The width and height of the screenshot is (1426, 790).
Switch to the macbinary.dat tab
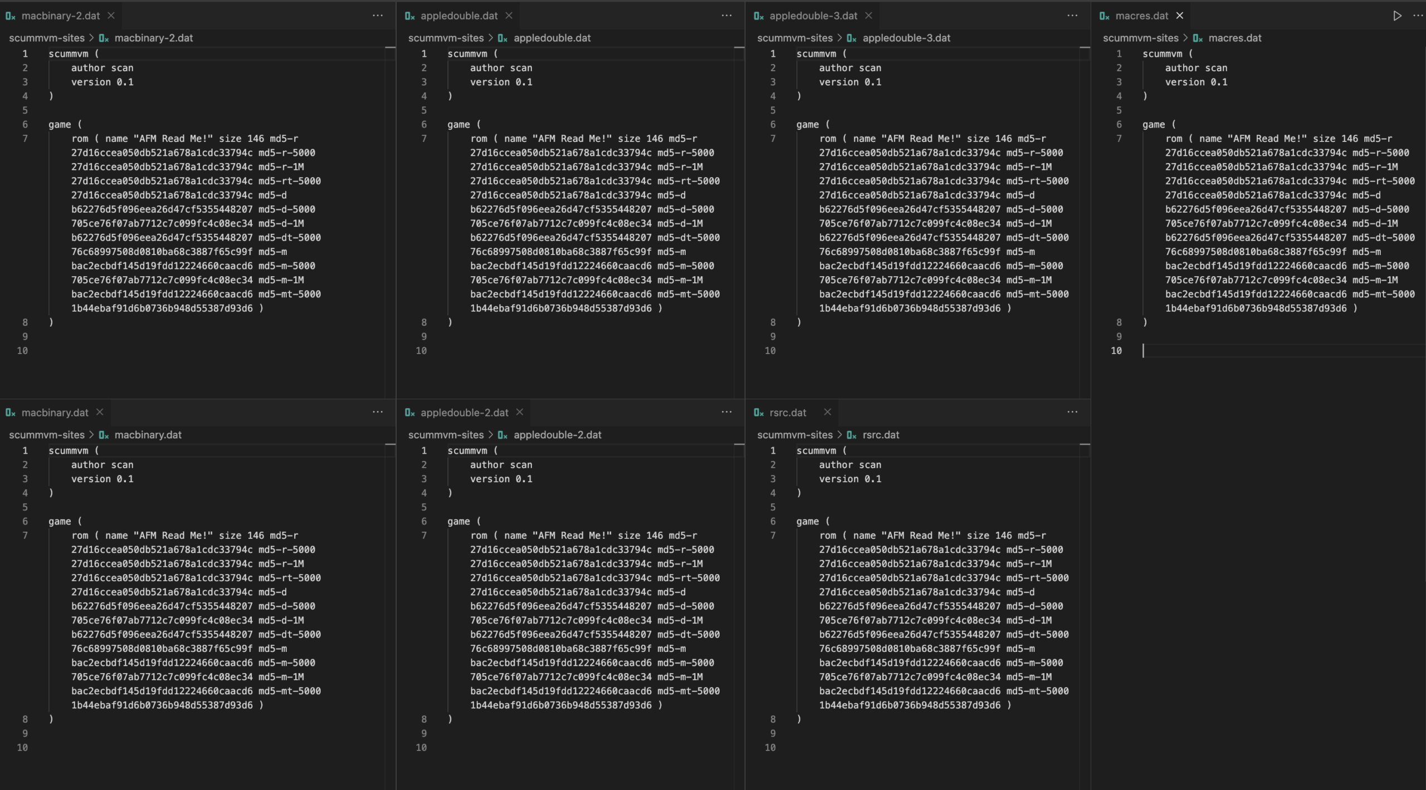tap(55, 413)
